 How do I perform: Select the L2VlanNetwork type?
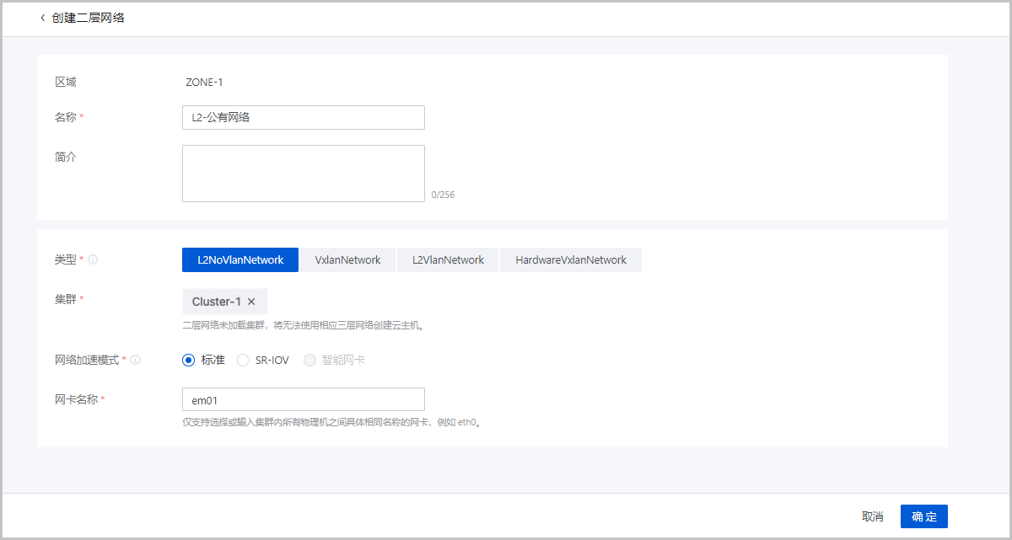click(447, 259)
